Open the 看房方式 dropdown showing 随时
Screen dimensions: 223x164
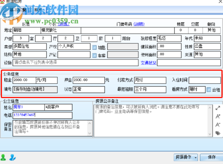tap(197, 90)
